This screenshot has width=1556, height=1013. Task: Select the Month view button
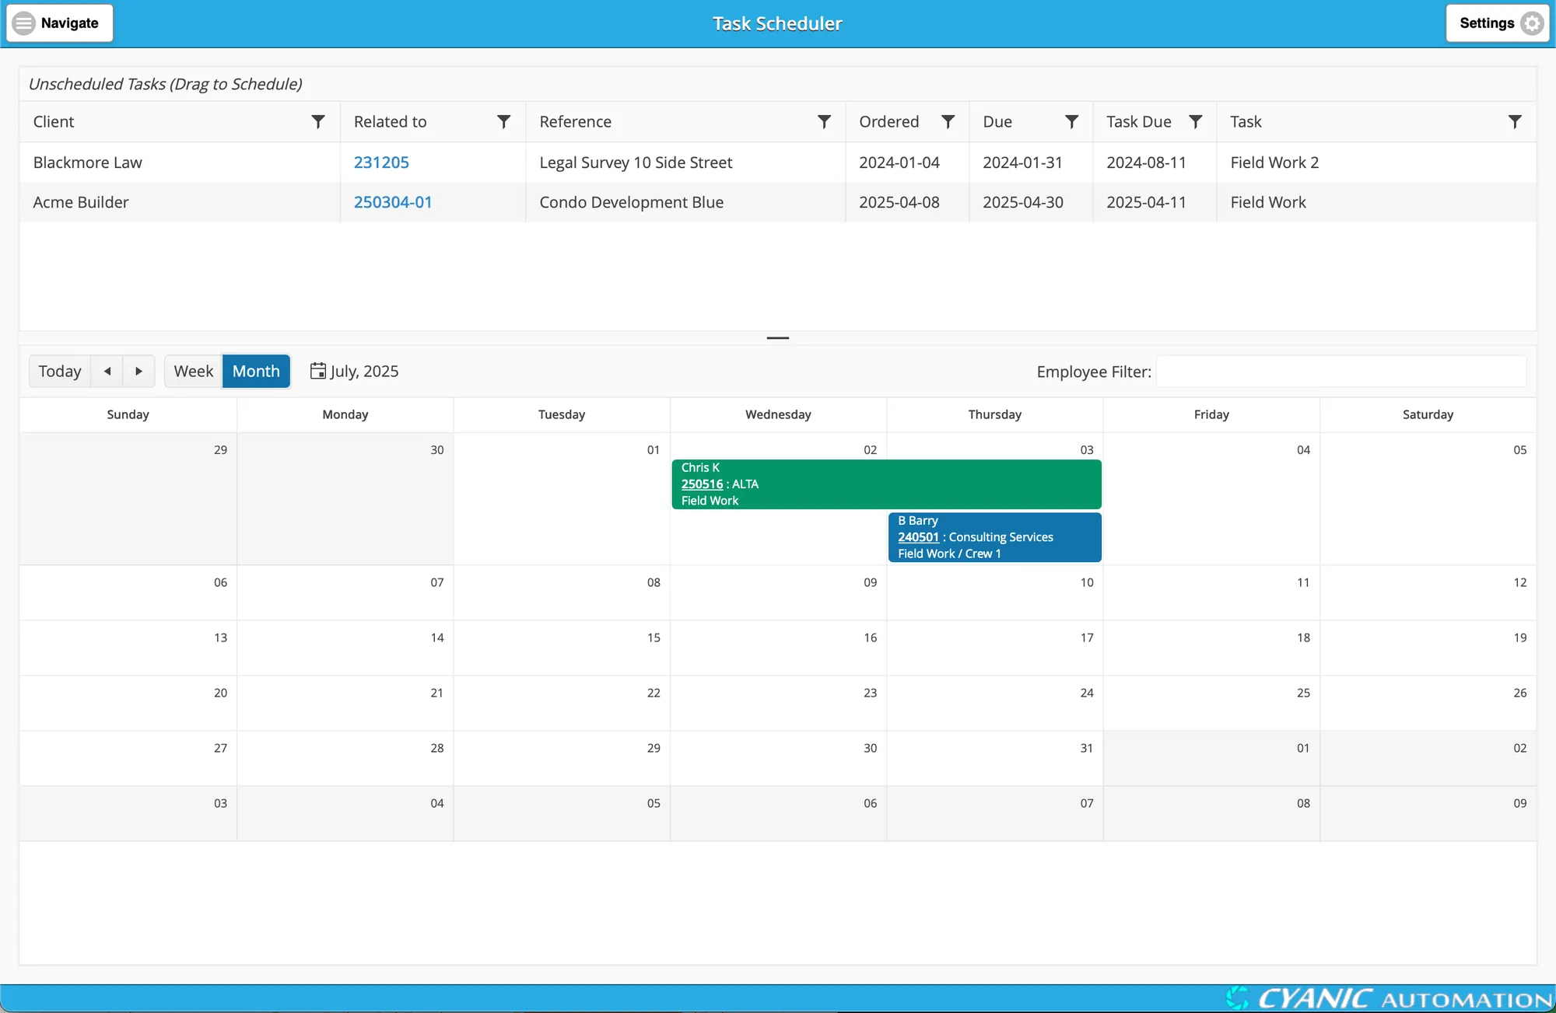256,371
